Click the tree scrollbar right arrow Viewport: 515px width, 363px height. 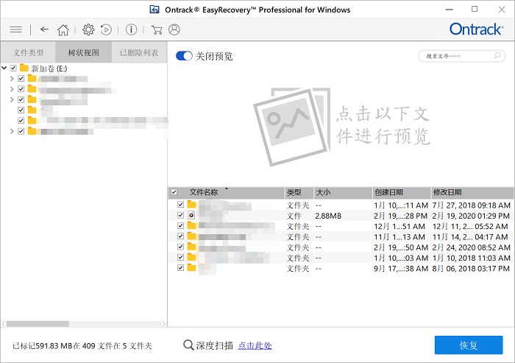click(163, 324)
